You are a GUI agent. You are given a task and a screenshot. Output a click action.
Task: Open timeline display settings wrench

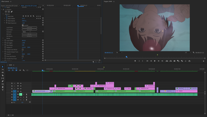pos(24,70)
